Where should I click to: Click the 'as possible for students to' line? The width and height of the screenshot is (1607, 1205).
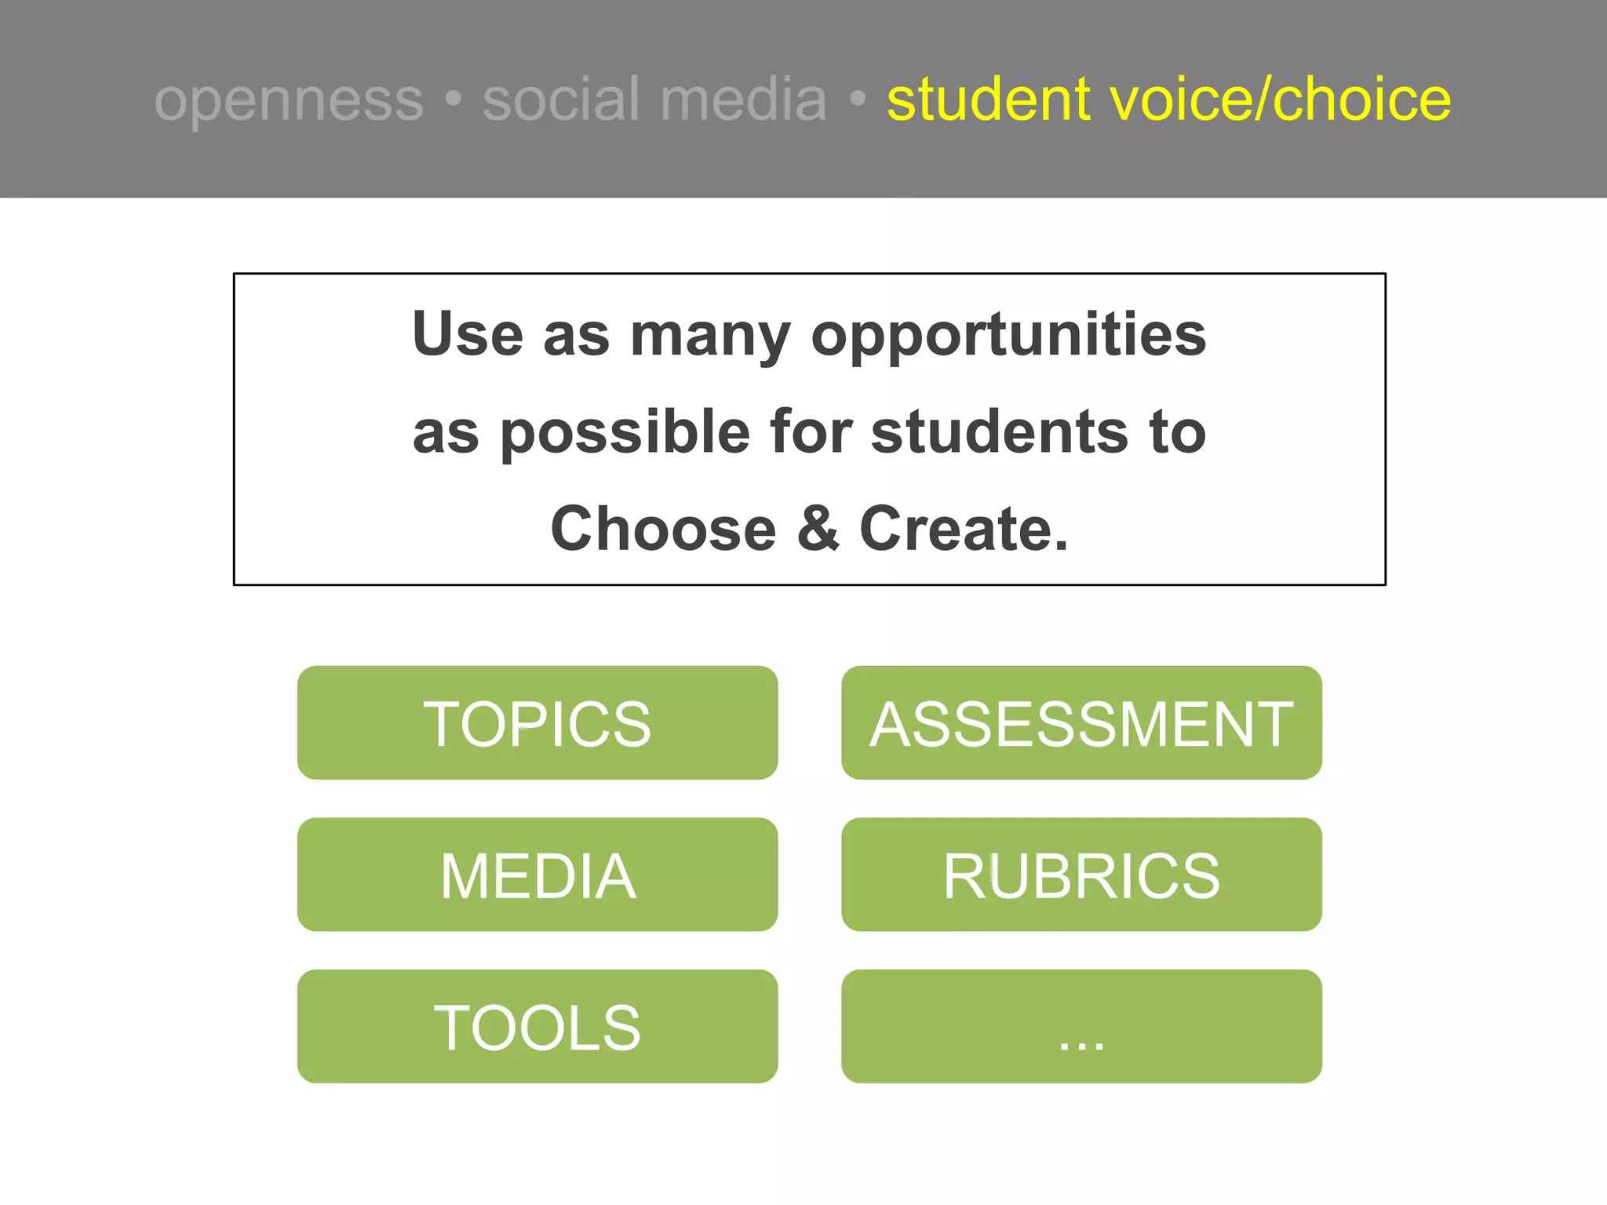coord(809,431)
